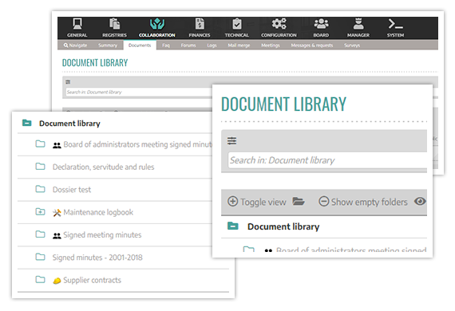
Task: Open the Maintenance logbook entry
Action: 98,212
